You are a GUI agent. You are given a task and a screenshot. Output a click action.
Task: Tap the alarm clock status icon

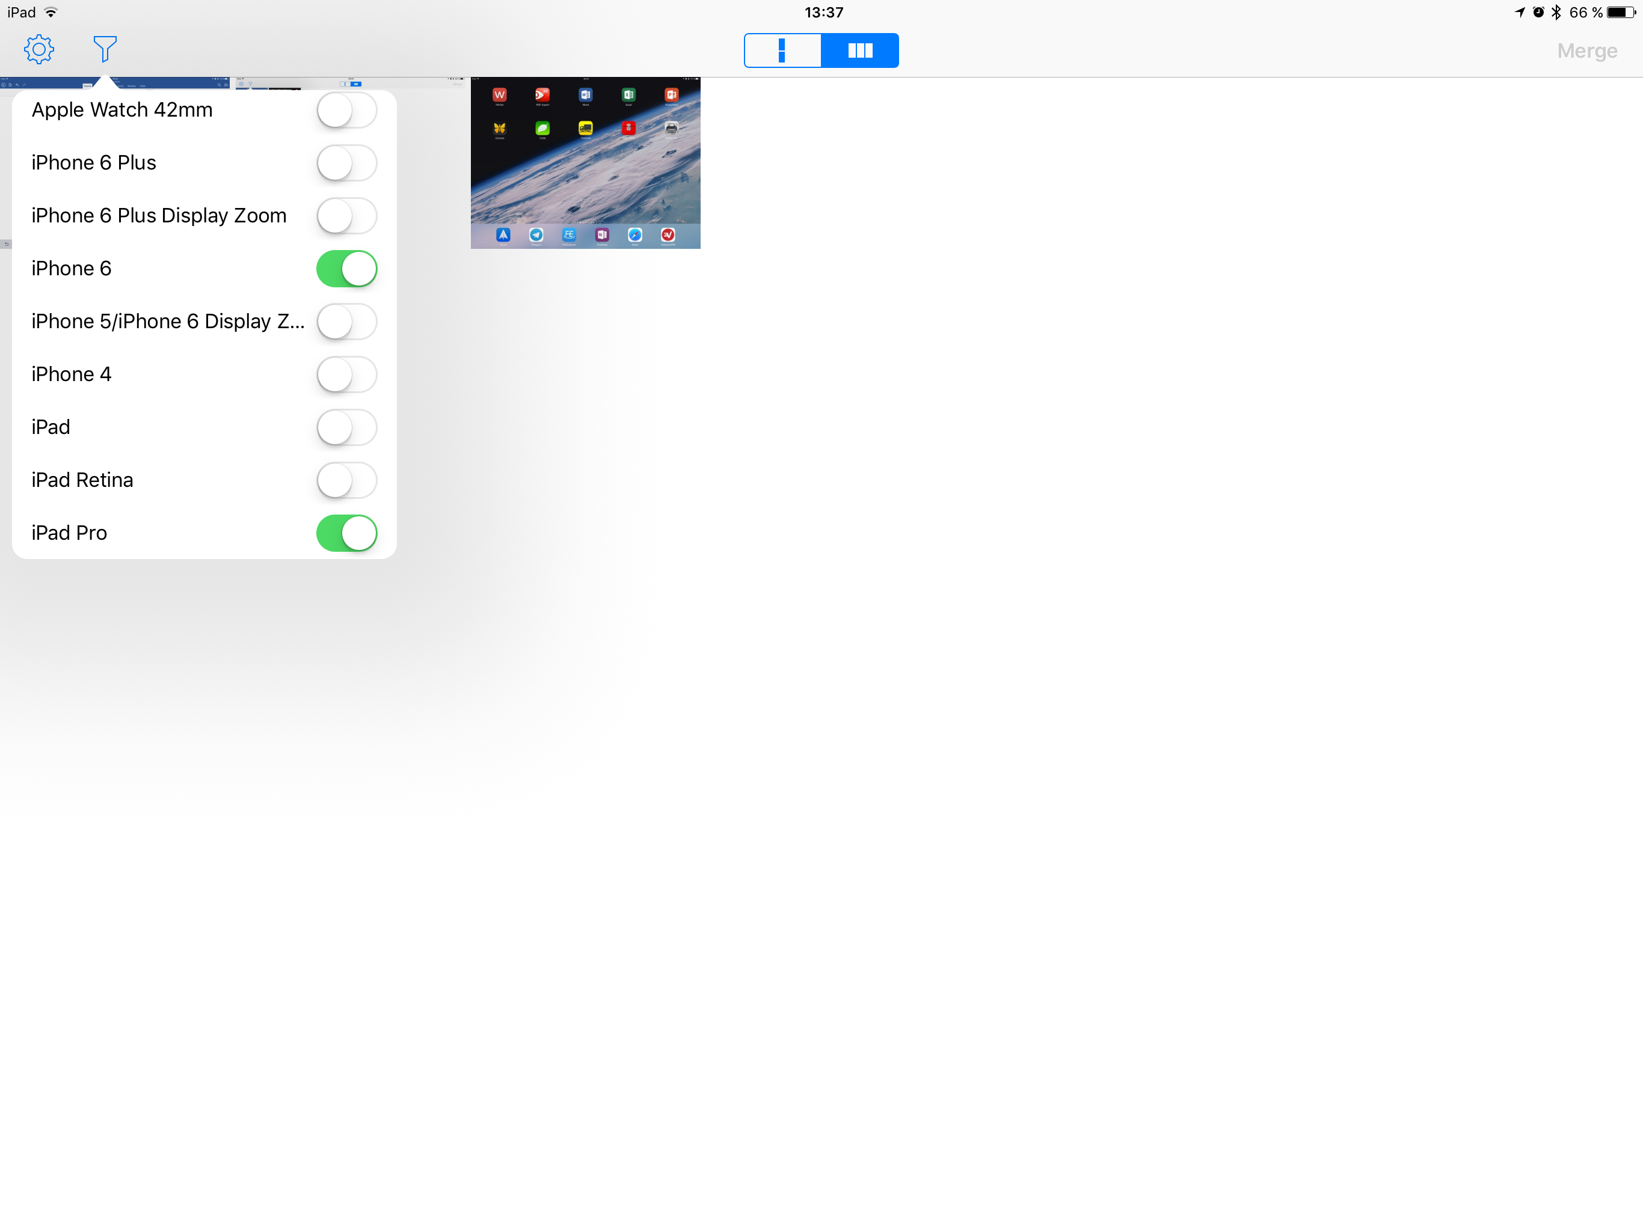tap(1538, 13)
